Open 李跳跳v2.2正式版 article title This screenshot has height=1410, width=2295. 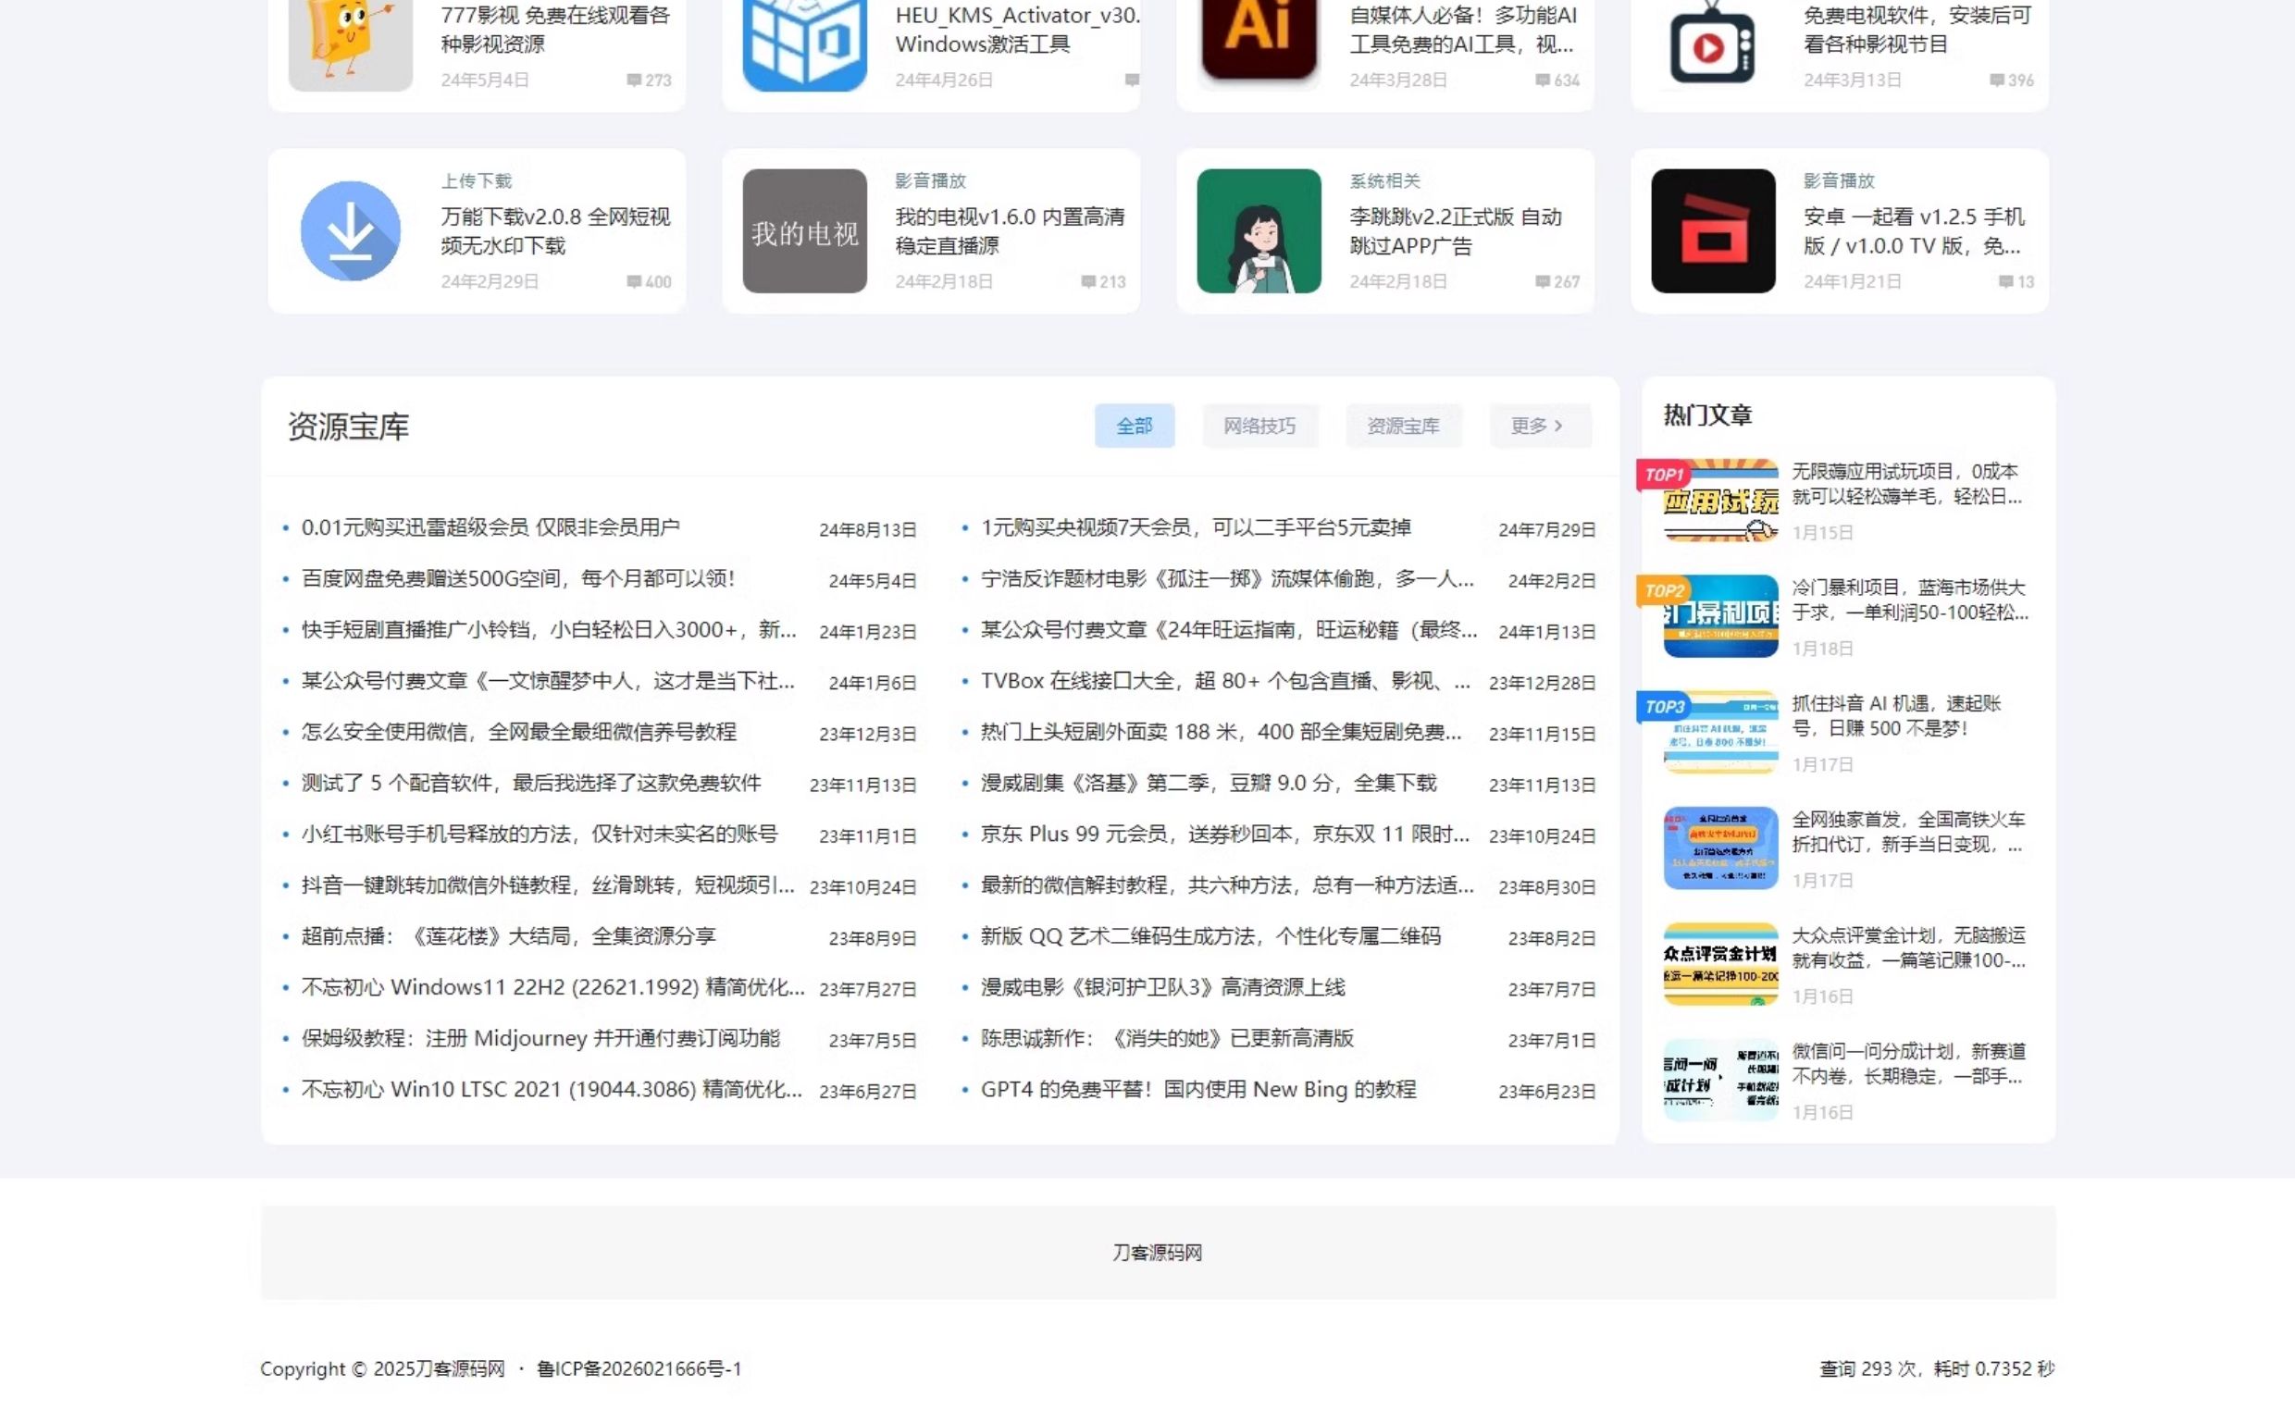pos(1456,231)
